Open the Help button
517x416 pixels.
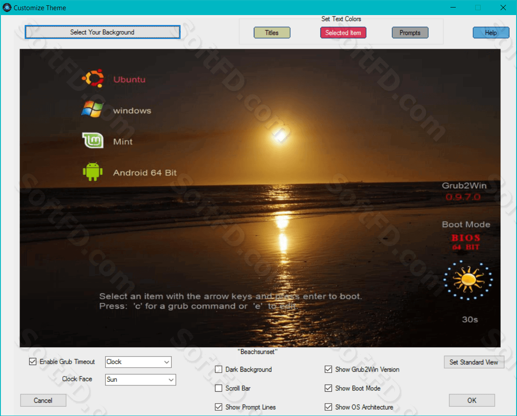491,33
